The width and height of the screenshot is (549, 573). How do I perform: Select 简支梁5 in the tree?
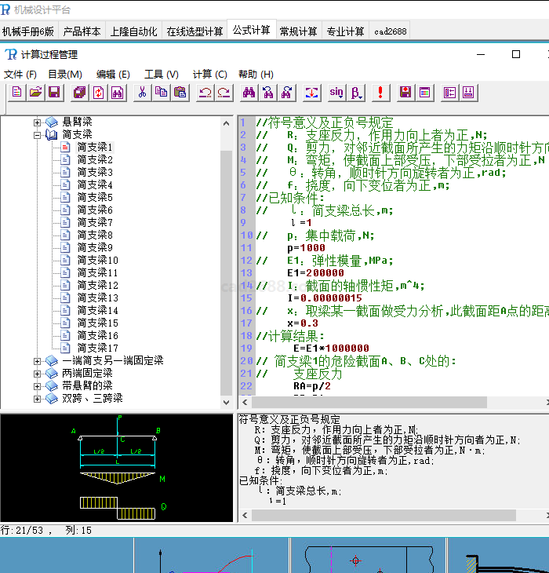tap(95, 197)
